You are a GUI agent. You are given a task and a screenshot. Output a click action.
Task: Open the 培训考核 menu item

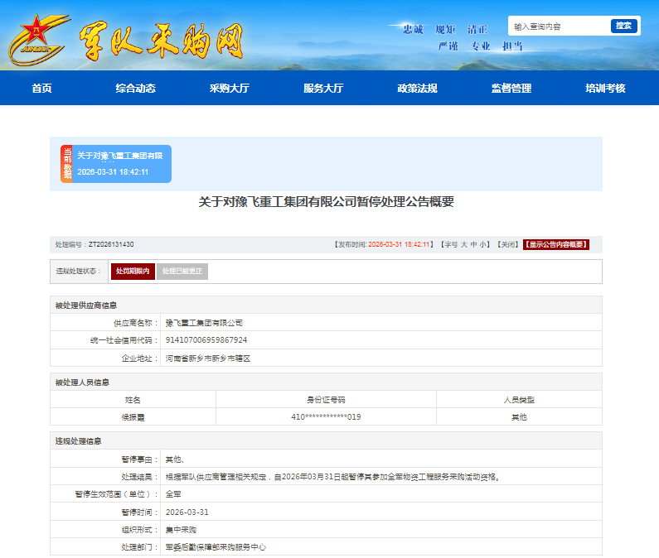click(605, 89)
